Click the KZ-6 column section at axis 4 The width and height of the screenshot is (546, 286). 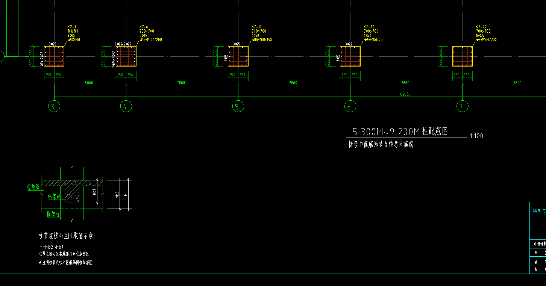[x=126, y=56]
